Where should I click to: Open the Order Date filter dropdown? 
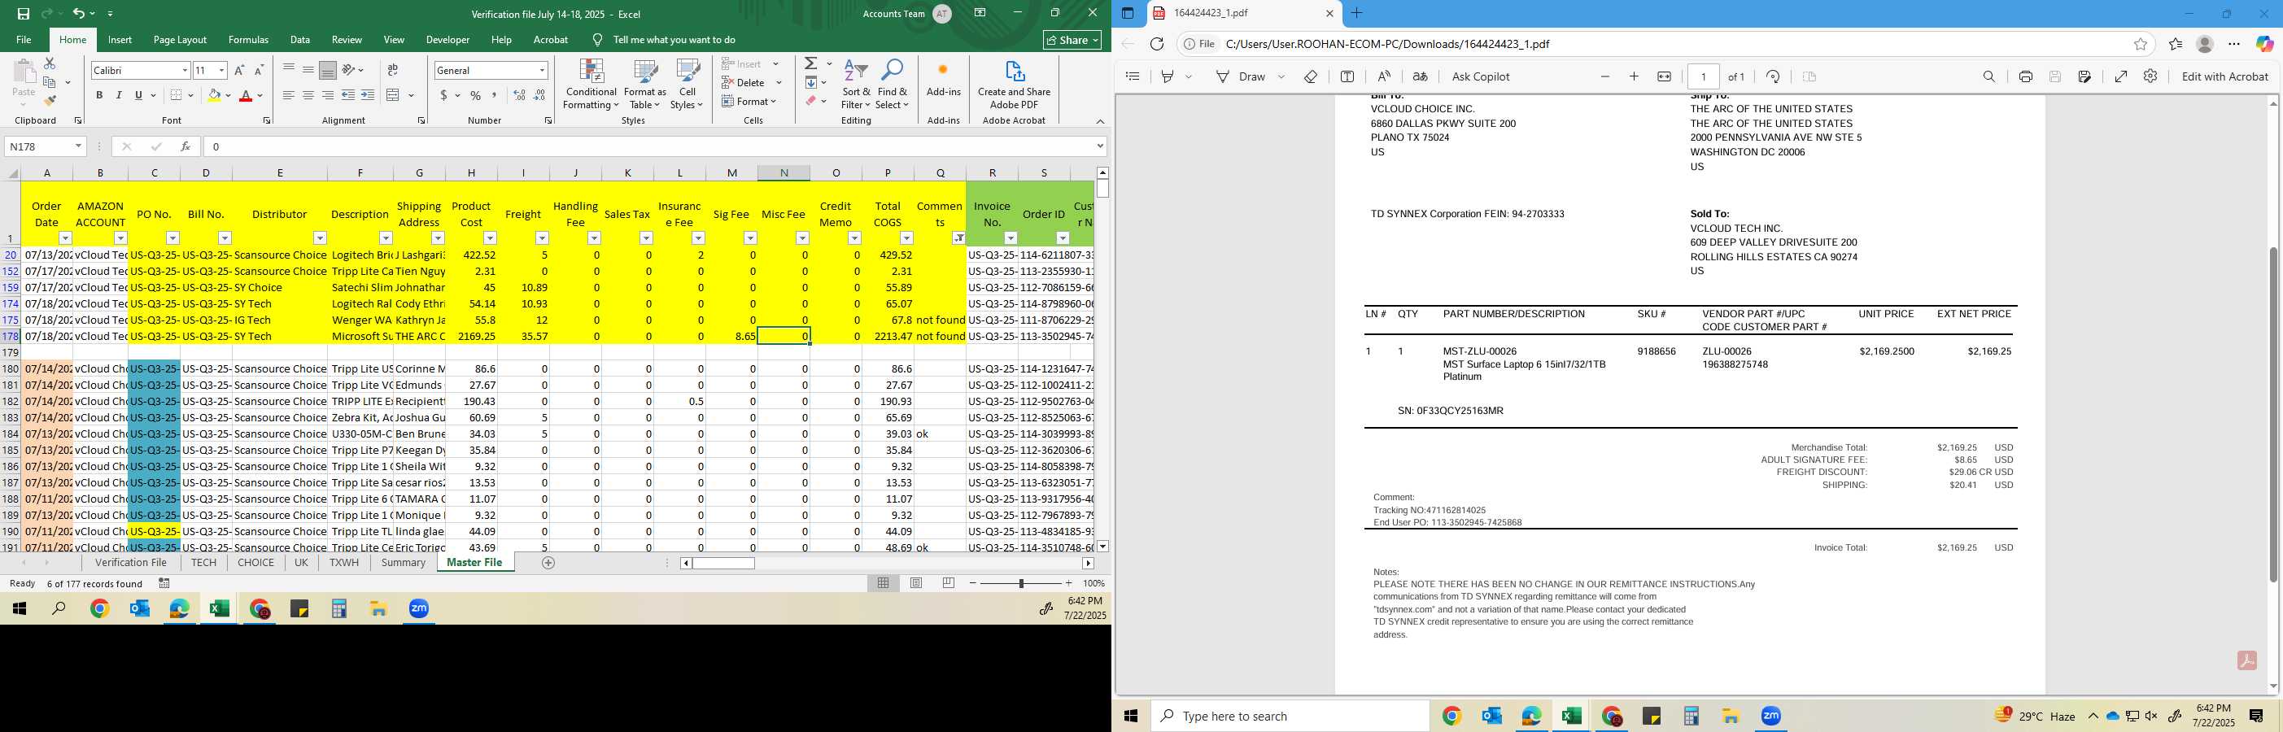(x=65, y=238)
